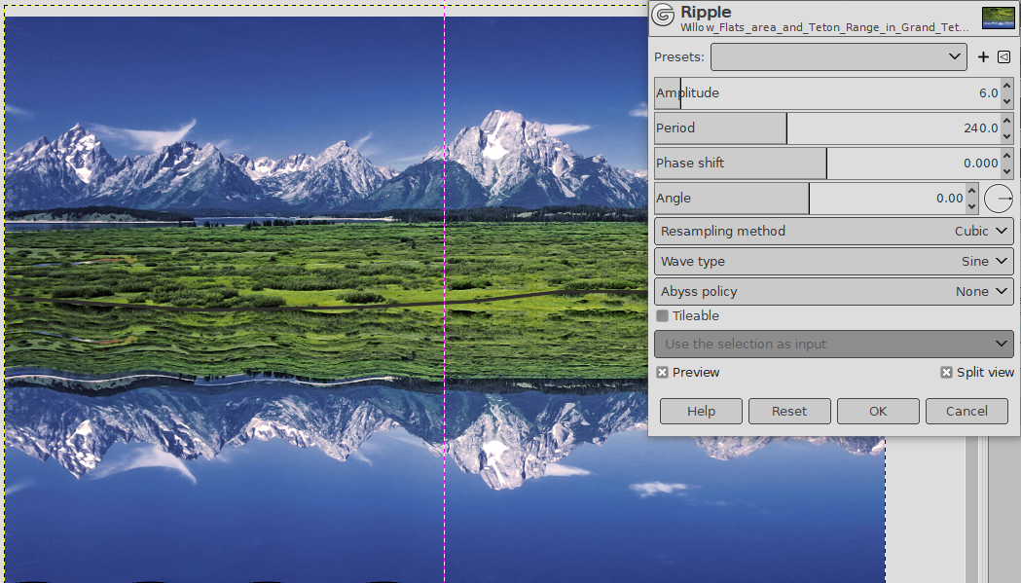Viewport: 1021px width, 583px height.
Task: Save current settings as a named preset
Action: pos(983,57)
